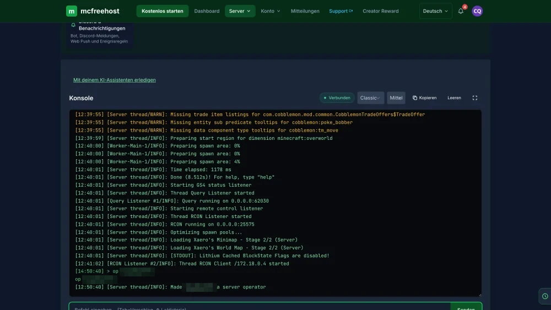The image size is (551, 310).
Task: Click the Kopieren copy icon button
Action: tap(424, 98)
